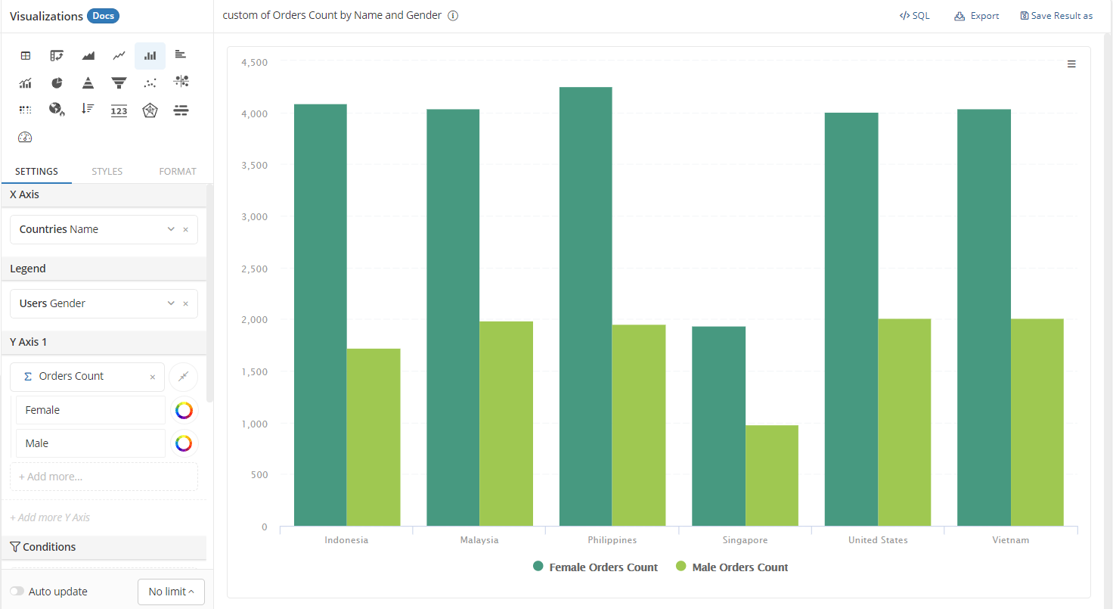Viewport: 1113px width, 609px height.
Task: Open the Countries Name X Axis dropdown
Action: click(171, 229)
